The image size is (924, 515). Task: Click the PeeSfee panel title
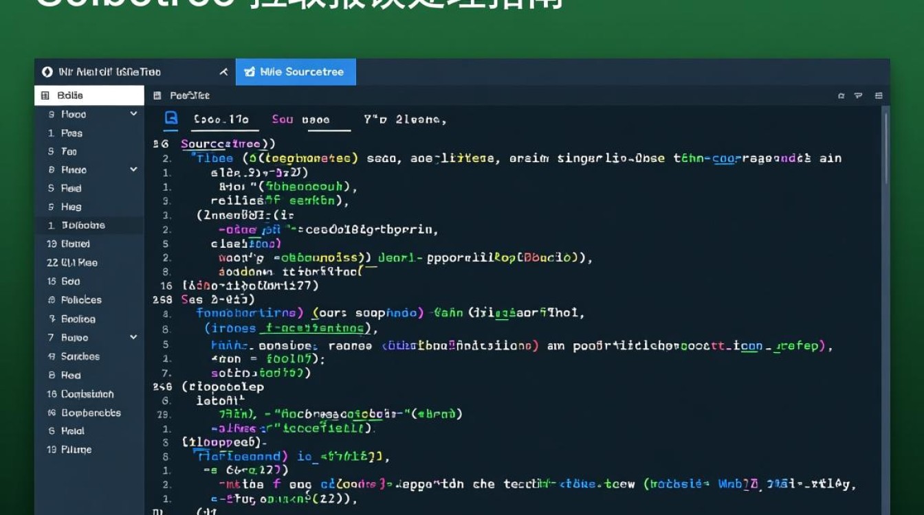coord(190,95)
